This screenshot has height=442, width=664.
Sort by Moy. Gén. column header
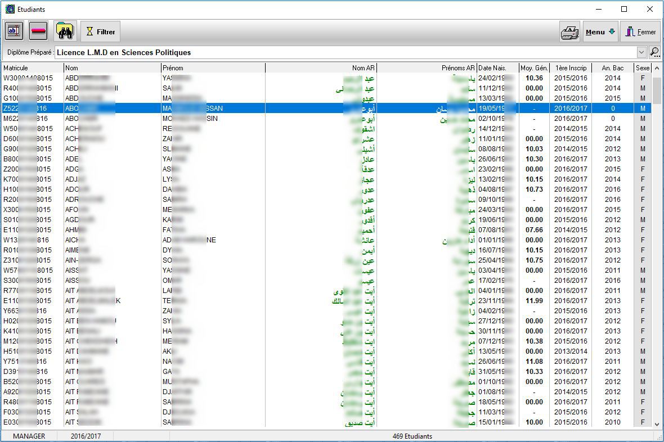click(x=534, y=67)
